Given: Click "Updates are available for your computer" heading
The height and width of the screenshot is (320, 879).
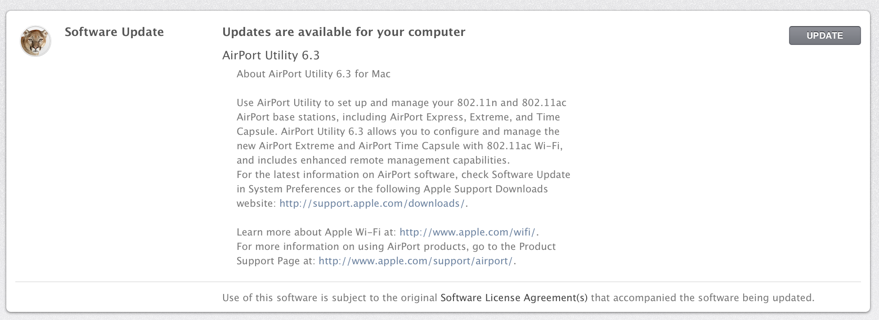Looking at the screenshot, I should (x=344, y=32).
